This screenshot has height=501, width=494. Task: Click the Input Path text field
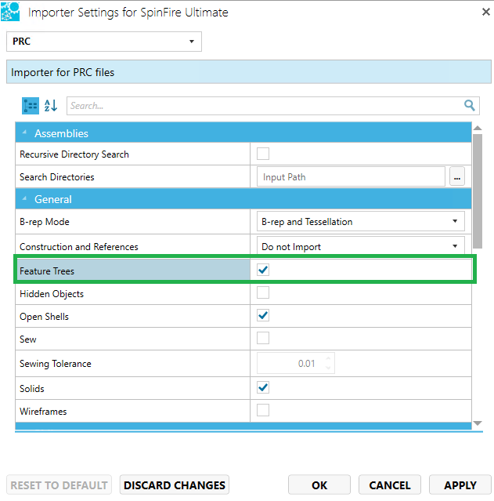[x=351, y=176]
